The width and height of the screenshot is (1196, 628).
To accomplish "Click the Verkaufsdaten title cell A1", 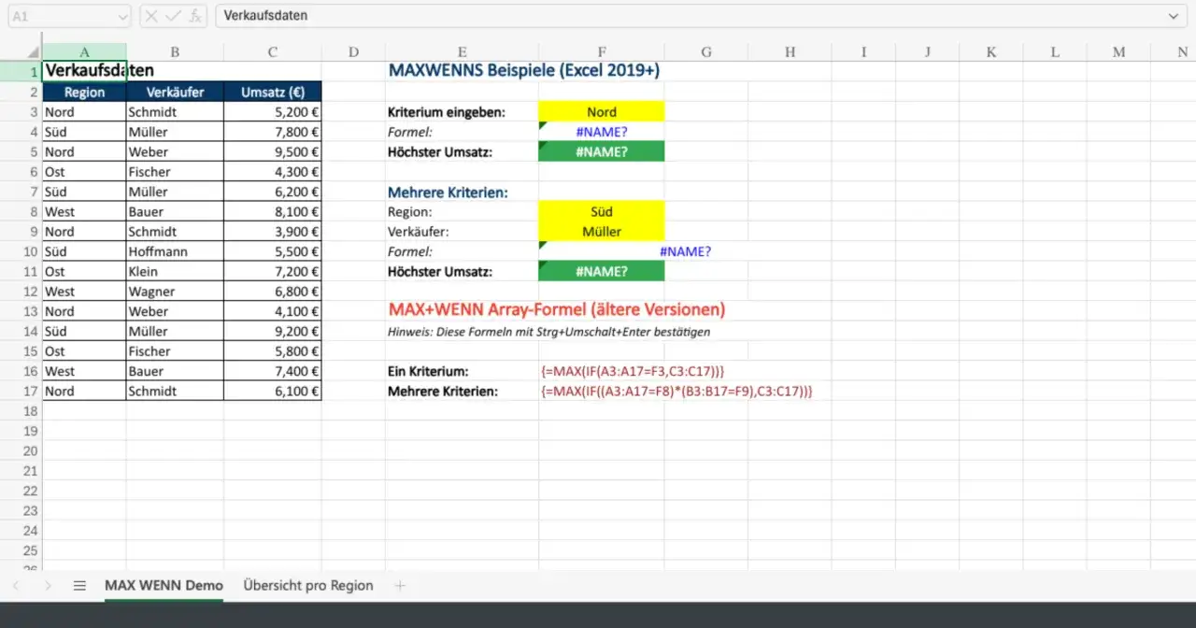I will coord(84,70).
